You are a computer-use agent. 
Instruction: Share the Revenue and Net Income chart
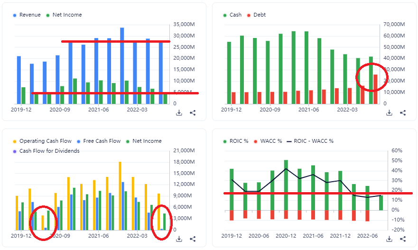tap(193, 113)
